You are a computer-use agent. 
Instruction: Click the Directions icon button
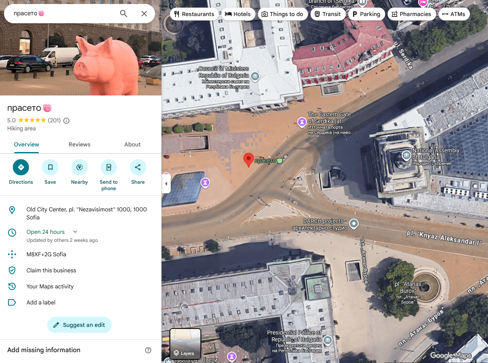pos(21,167)
